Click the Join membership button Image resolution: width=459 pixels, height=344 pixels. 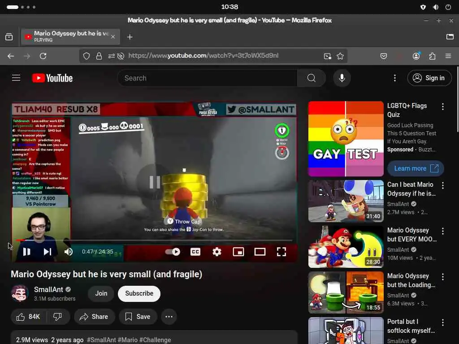pos(101,293)
